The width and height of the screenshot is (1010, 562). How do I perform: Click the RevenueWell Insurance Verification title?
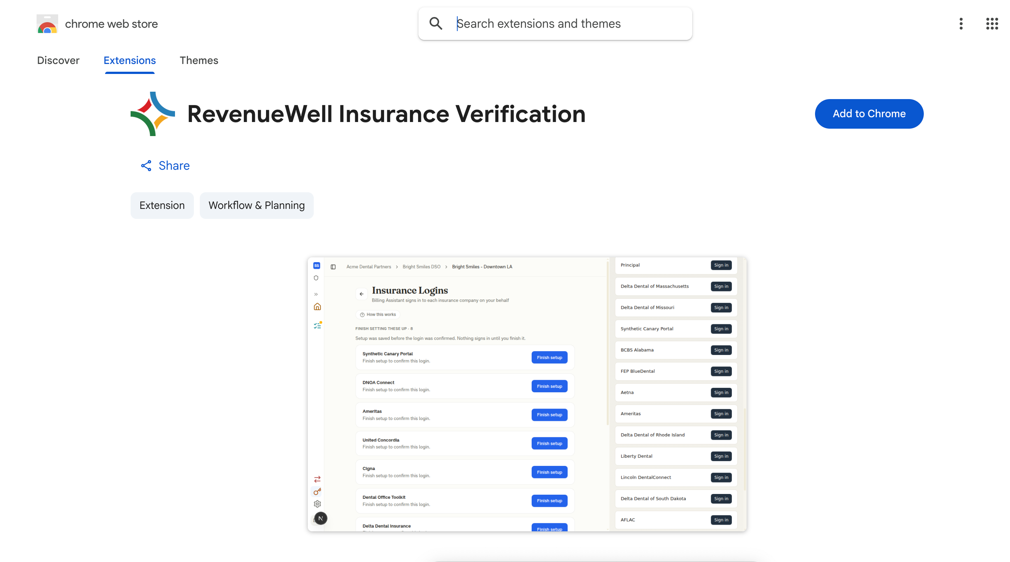pos(386,114)
